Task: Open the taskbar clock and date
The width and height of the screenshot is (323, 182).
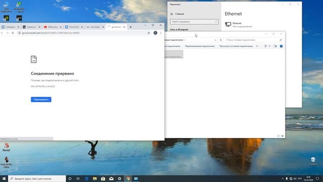Action: (308, 178)
